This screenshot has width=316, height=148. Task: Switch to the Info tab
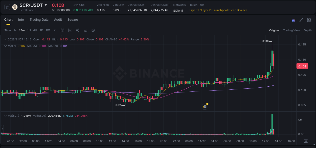coord(21,20)
